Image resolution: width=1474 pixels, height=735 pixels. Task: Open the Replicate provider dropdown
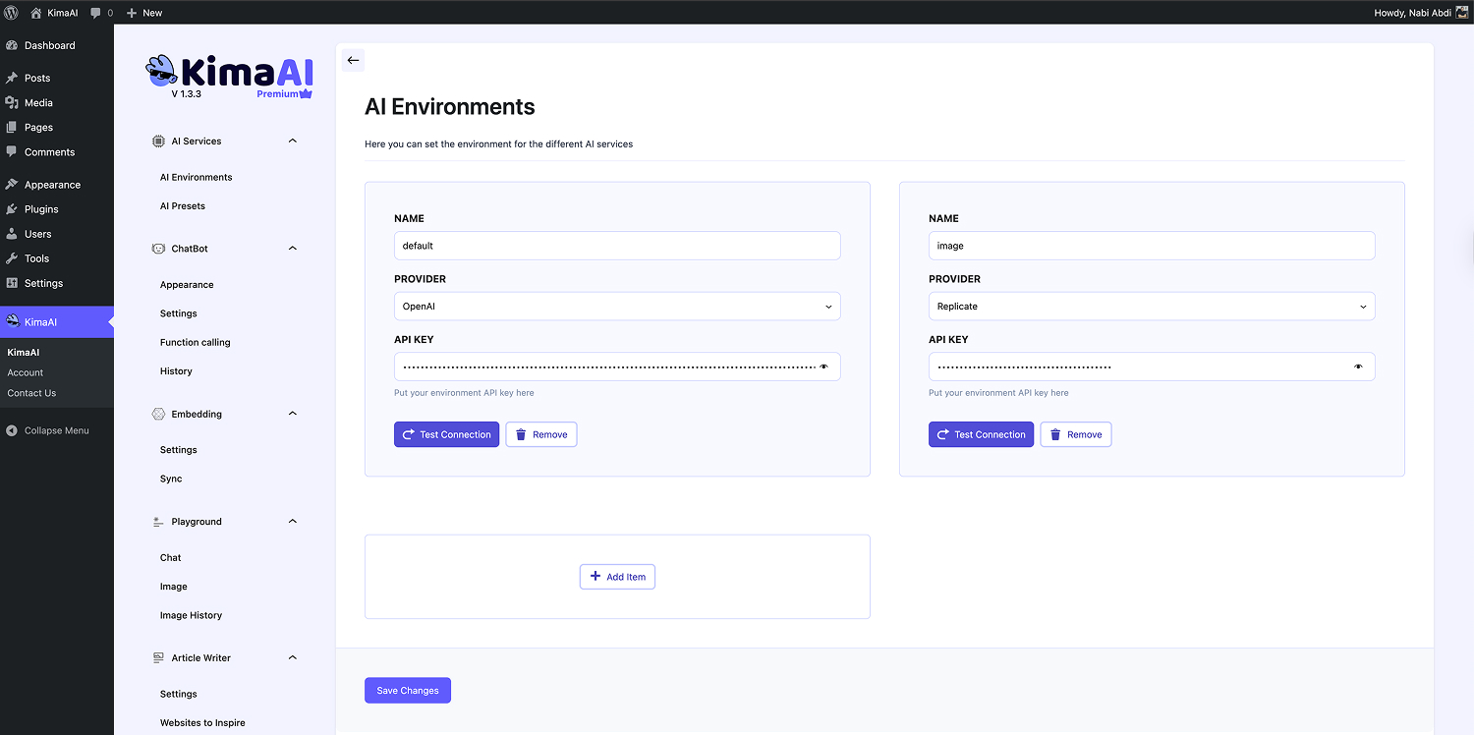(1151, 307)
